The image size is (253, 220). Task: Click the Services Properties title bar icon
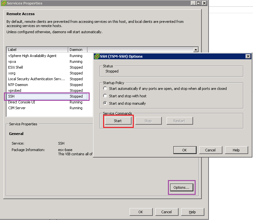tap(4, 3)
